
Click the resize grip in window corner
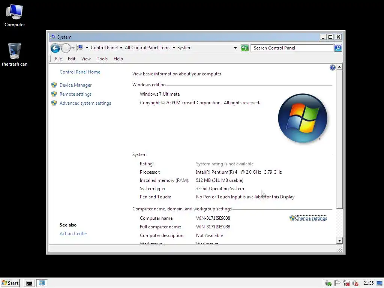[340, 249]
